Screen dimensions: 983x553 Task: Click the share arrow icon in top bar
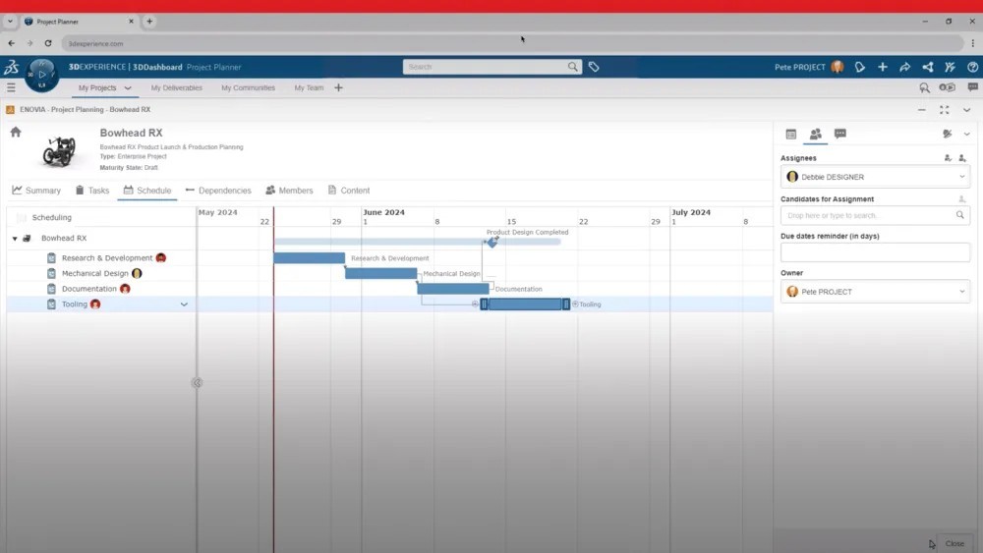click(x=904, y=67)
